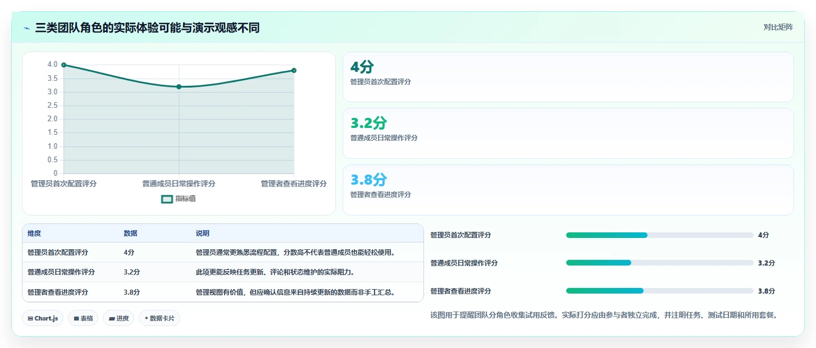Click x-axis label 管理者查看进度评分 in chart
Image resolution: width=816 pixels, height=348 pixels.
294,184
